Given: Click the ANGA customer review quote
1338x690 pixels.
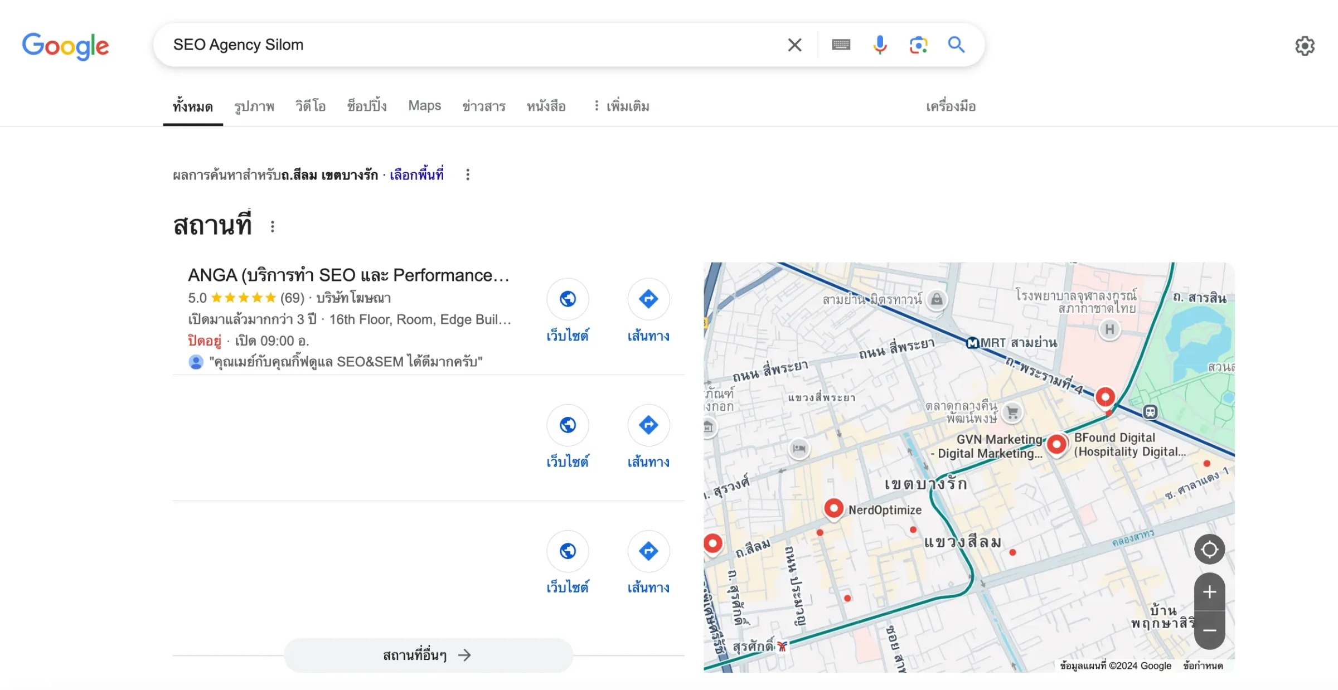Looking at the screenshot, I should pos(346,362).
